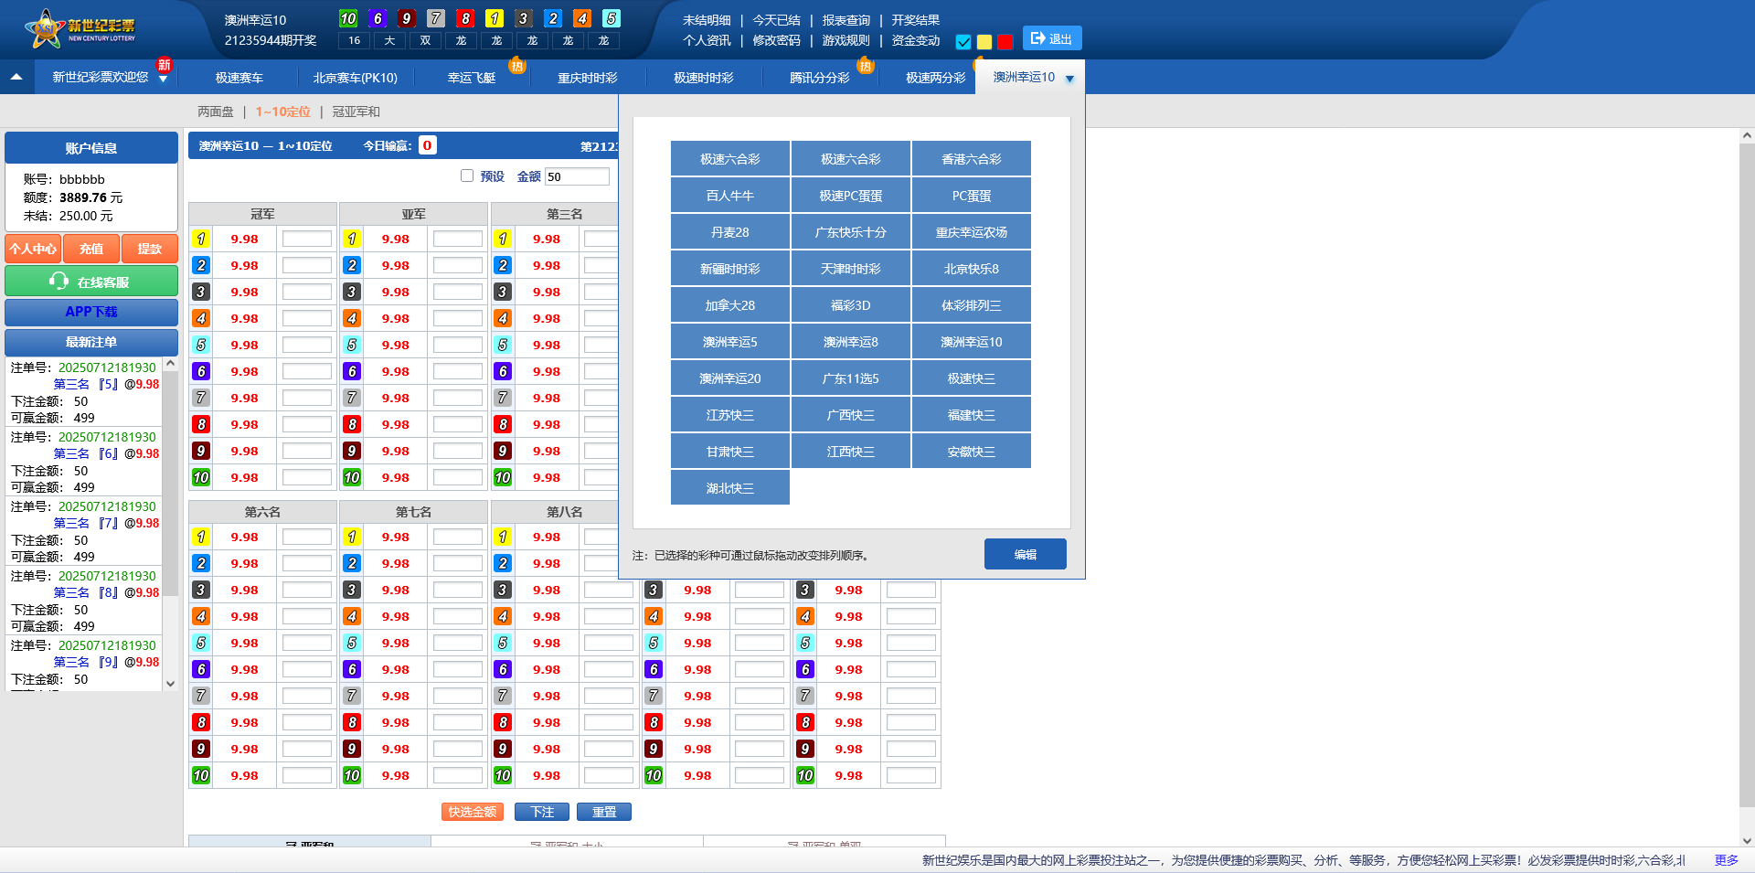This screenshot has width=1755, height=873.
Task: Switch to the yellow theme swatch
Action: [x=984, y=42]
